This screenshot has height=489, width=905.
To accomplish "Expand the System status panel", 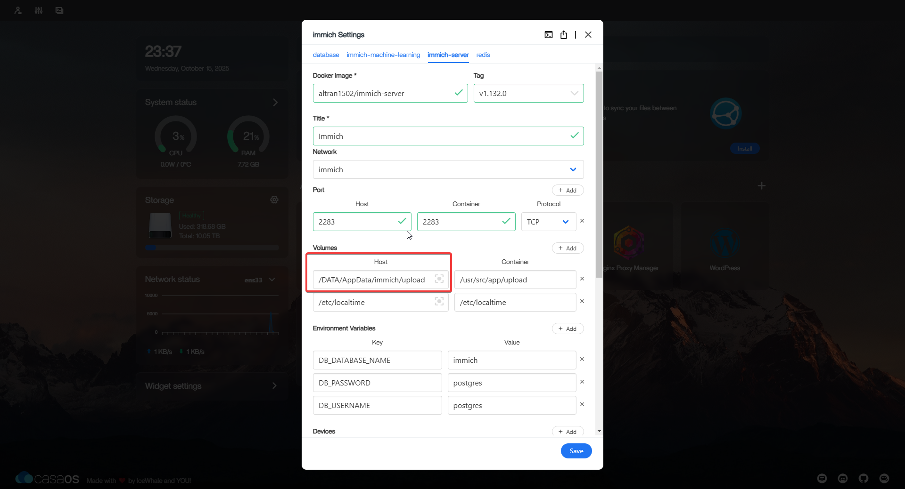I will 275,103.
